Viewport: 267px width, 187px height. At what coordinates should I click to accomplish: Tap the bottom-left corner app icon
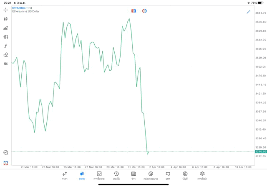tap(5, 163)
